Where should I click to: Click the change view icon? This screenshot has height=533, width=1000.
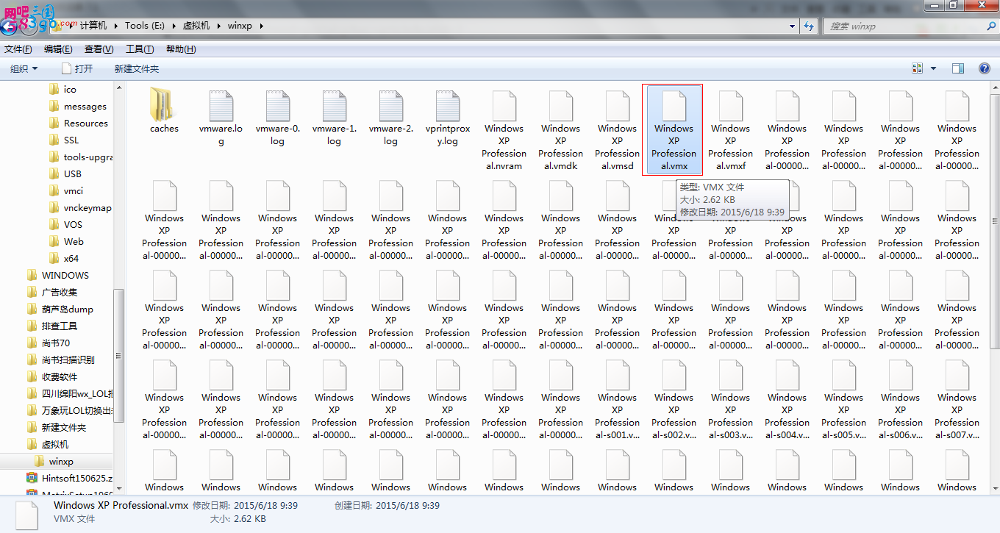pos(917,68)
